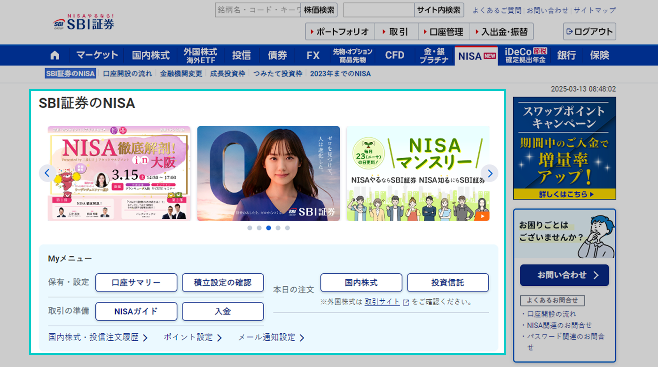
Task: Show previous carousel banner with left arrow
Action: click(x=47, y=173)
